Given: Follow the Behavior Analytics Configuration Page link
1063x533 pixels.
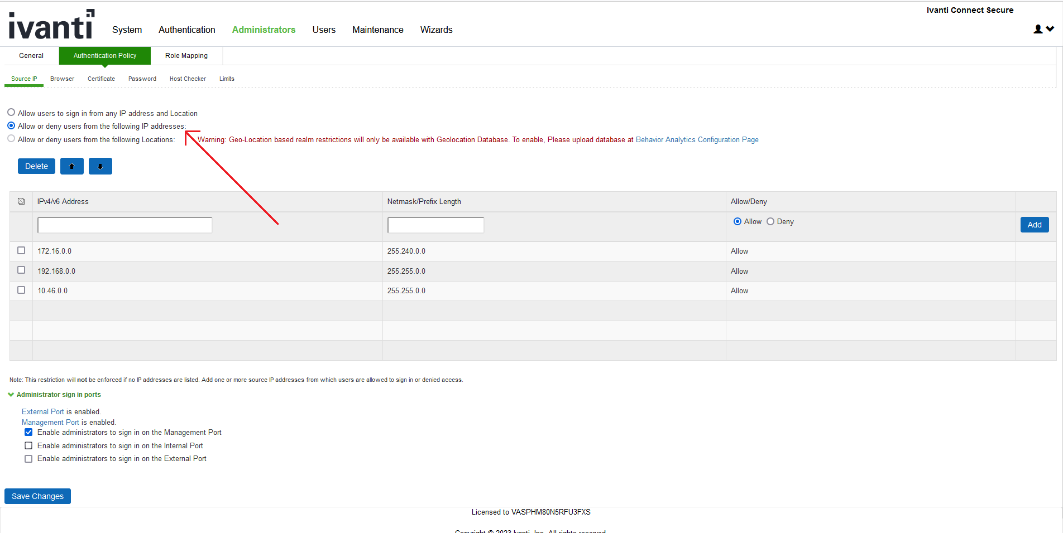Looking at the screenshot, I should [697, 139].
